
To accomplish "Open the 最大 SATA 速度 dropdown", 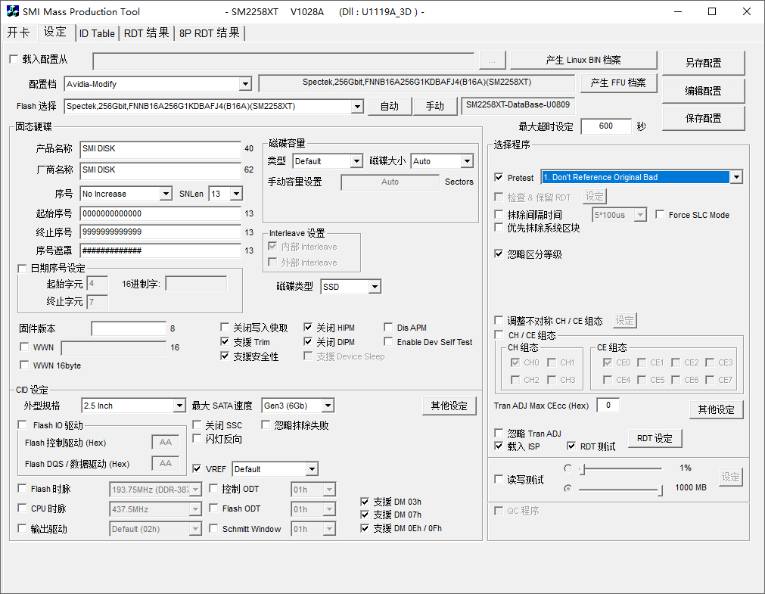I will (327, 406).
